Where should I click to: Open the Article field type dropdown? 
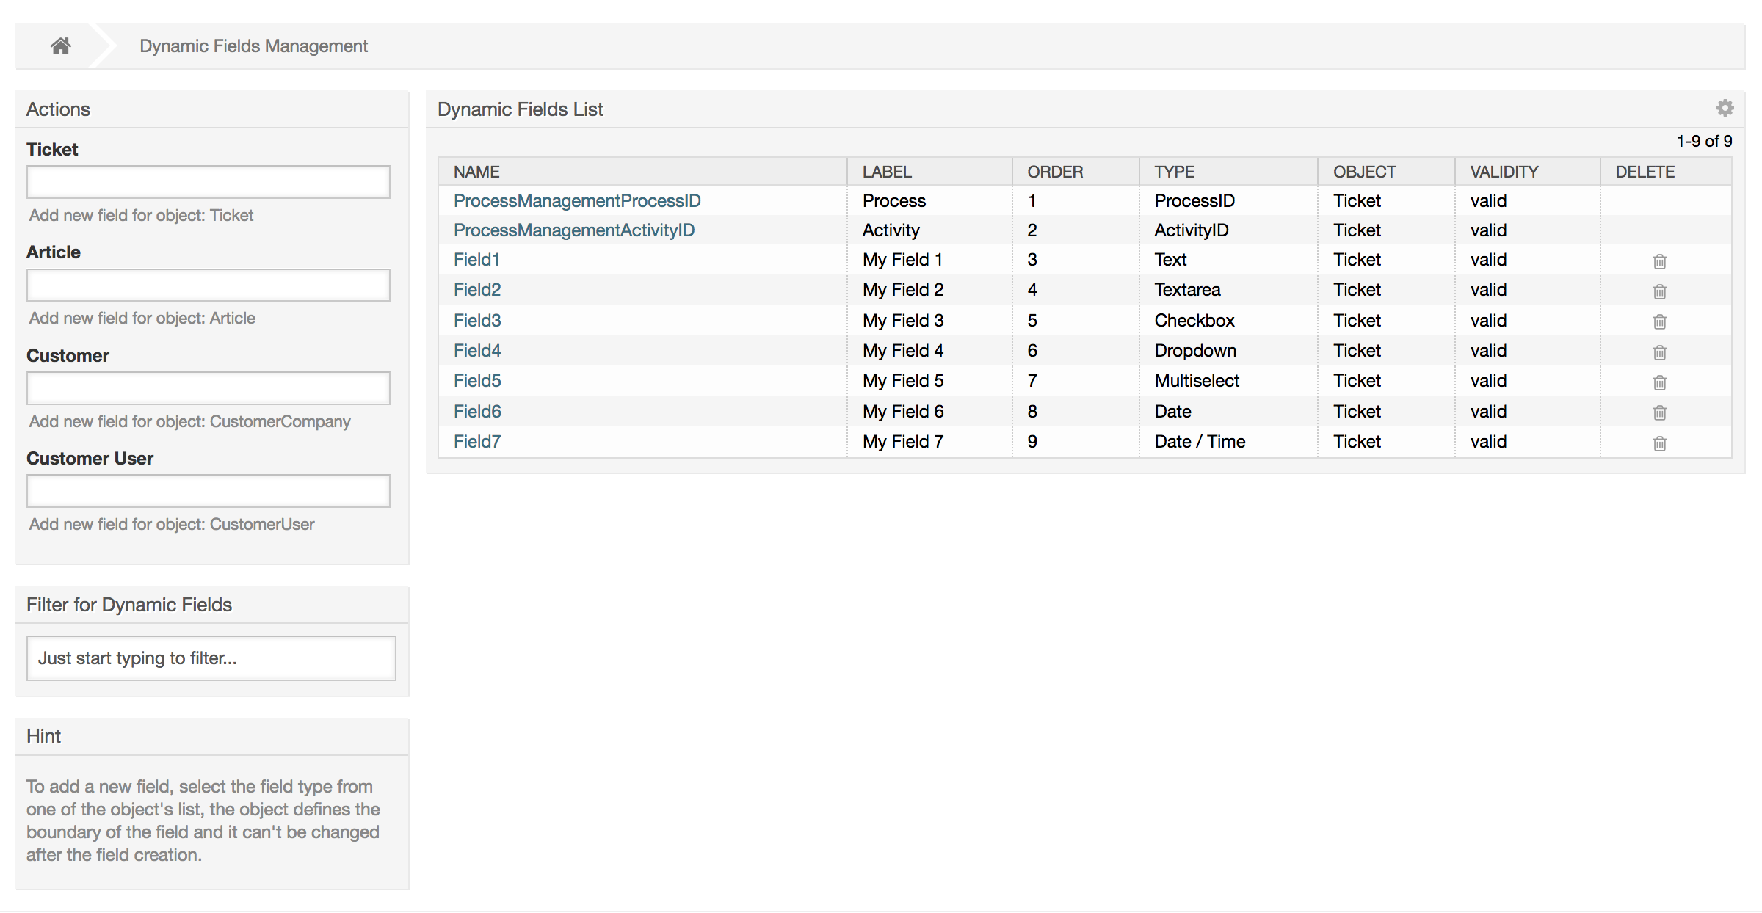(x=208, y=285)
